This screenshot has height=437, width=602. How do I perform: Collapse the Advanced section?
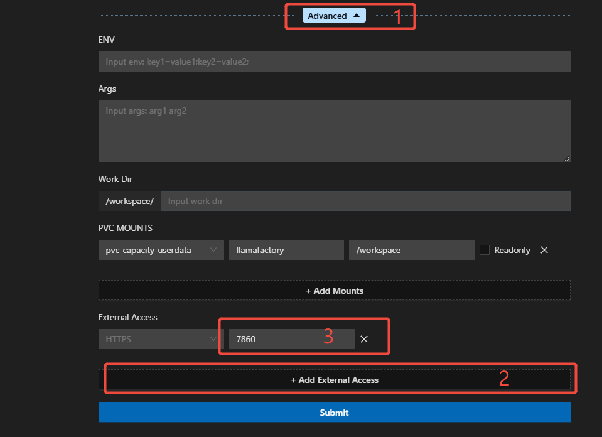point(333,16)
